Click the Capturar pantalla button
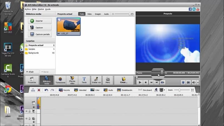This screenshot has width=224, height=126. pos(40,34)
